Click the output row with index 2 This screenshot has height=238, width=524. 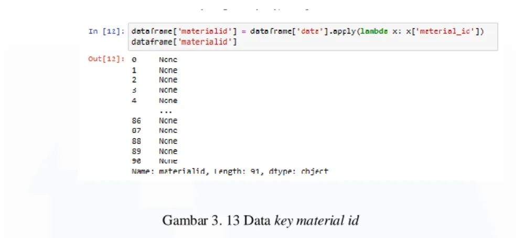coord(154,80)
